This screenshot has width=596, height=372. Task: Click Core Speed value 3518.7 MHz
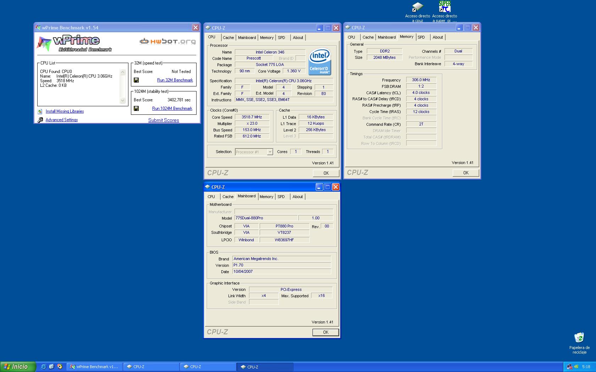[x=252, y=117]
